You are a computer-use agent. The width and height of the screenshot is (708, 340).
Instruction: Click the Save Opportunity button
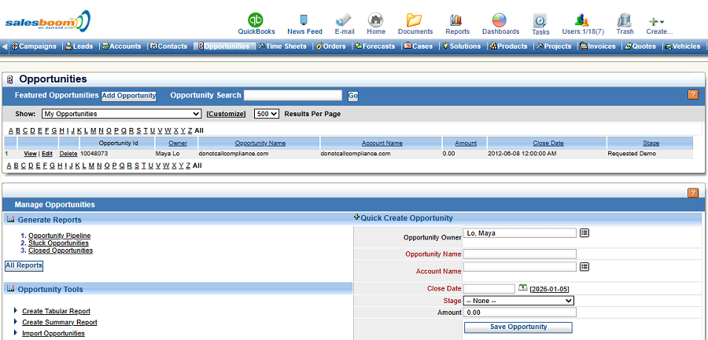pos(518,327)
